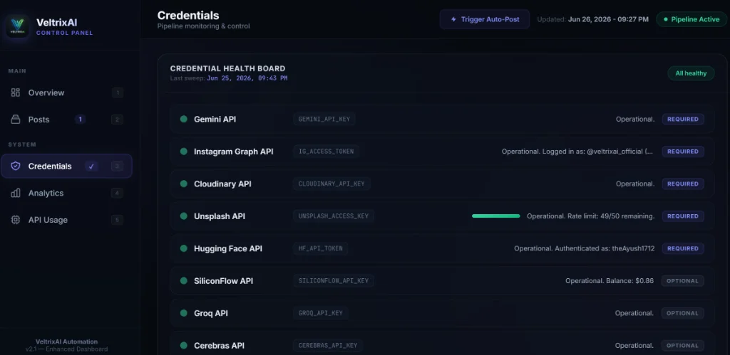Click the UNSPLASH_ACCESS_KEY variable chip

click(x=334, y=216)
